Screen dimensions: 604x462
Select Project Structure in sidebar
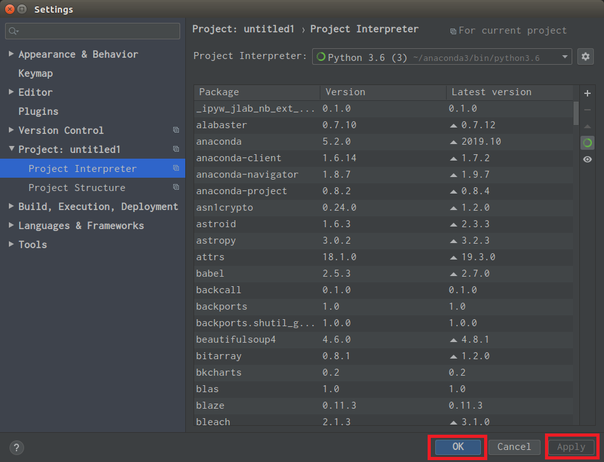(x=93, y=187)
